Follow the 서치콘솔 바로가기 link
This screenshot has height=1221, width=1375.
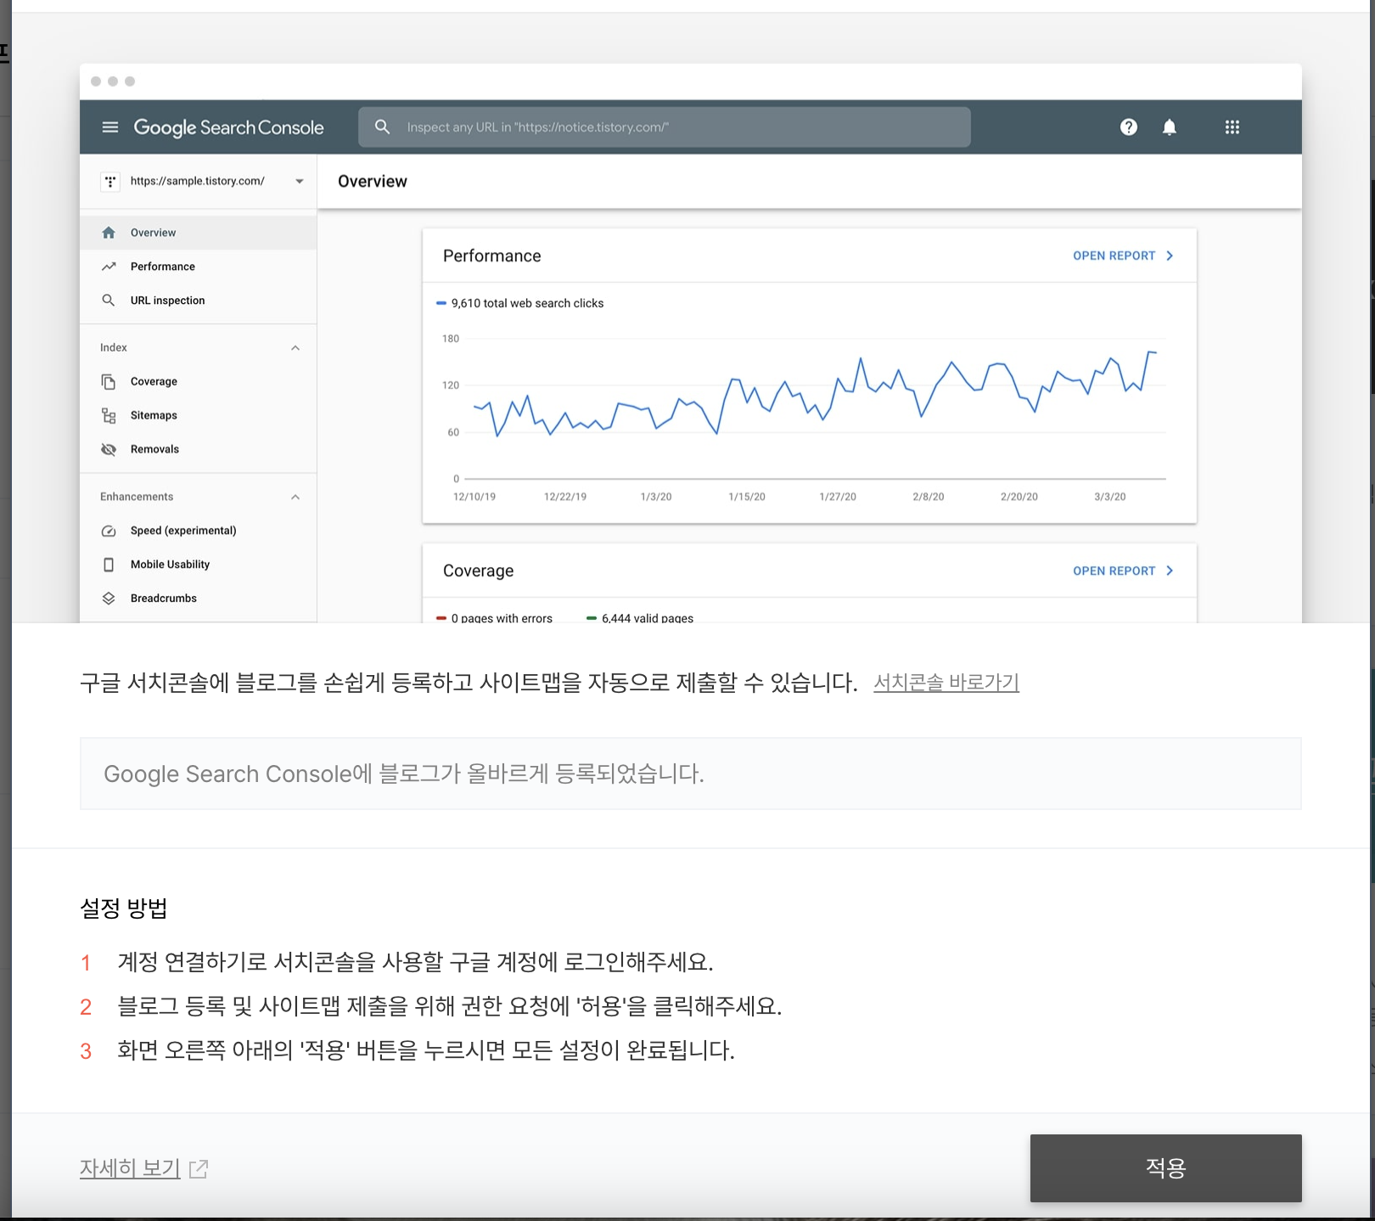pos(946,683)
